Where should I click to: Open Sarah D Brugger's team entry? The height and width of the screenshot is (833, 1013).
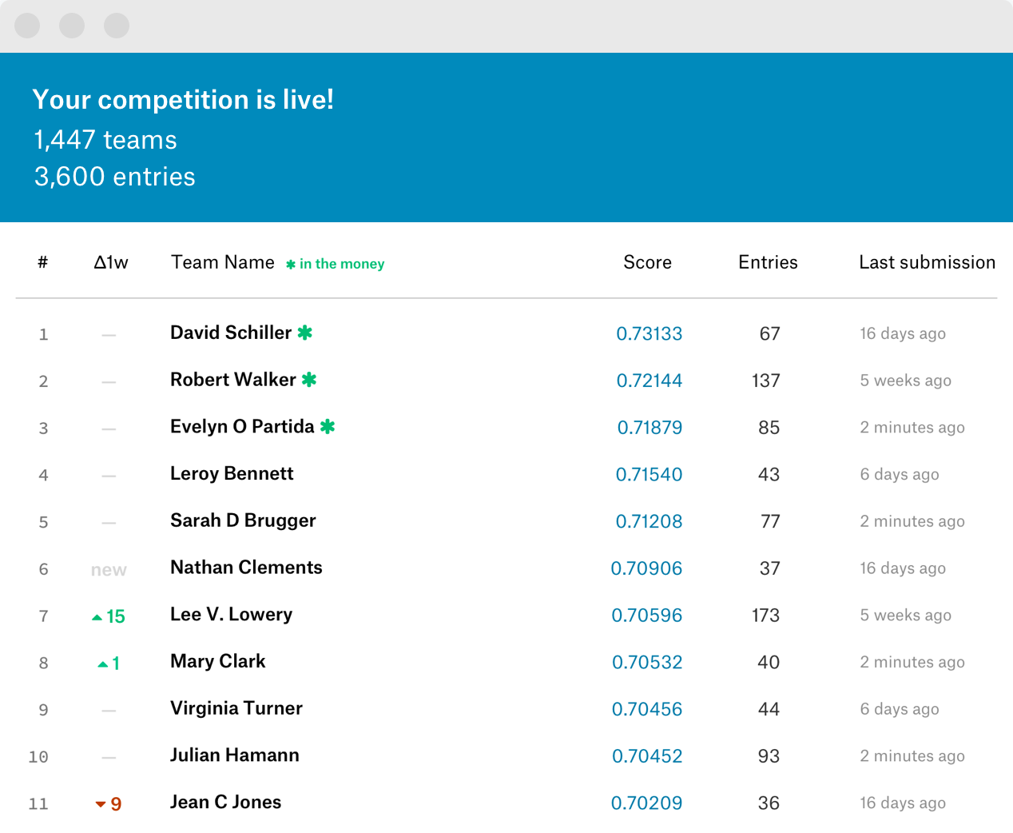(x=243, y=520)
